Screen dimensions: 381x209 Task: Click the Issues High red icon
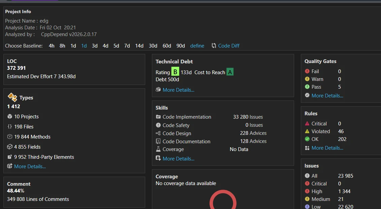(307, 191)
